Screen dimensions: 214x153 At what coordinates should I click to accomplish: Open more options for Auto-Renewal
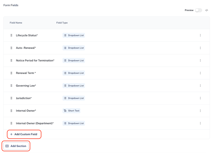[x=200, y=48]
